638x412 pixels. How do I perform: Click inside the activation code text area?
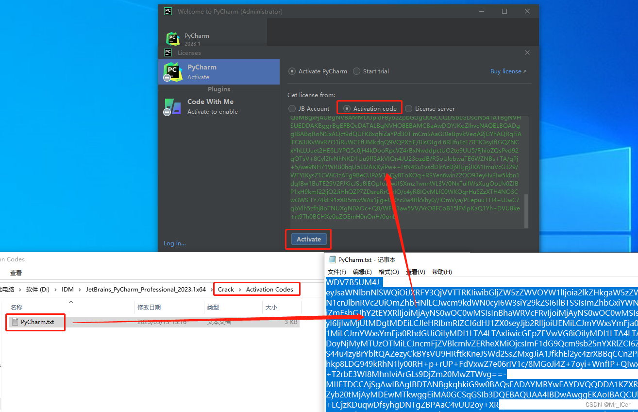pyautogui.click(x=406, y=172)
